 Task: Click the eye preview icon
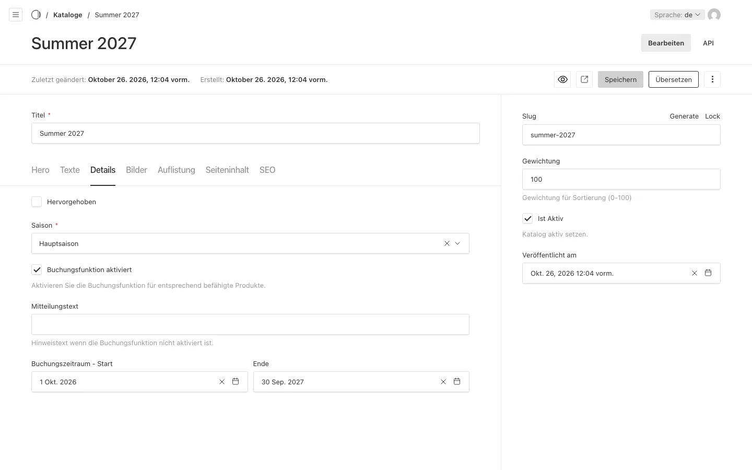[562, 79]
